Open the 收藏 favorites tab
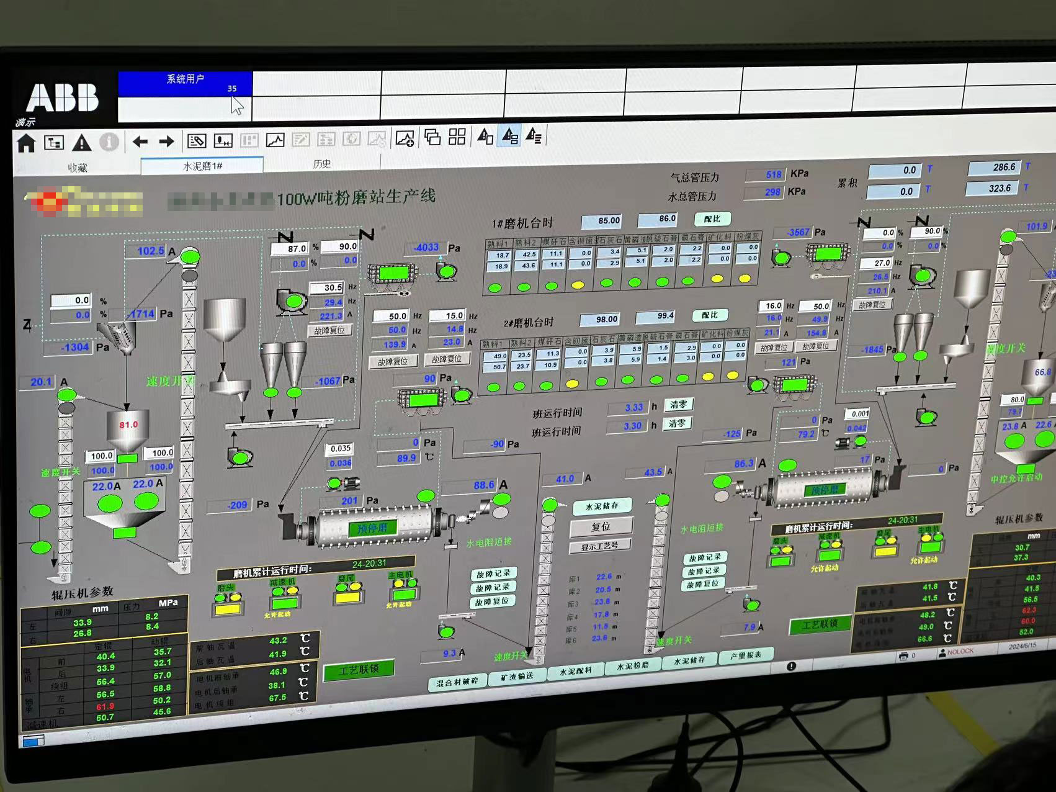This screenshot has width=1056, height=792. pyautogui.click(x=78, y=168)
